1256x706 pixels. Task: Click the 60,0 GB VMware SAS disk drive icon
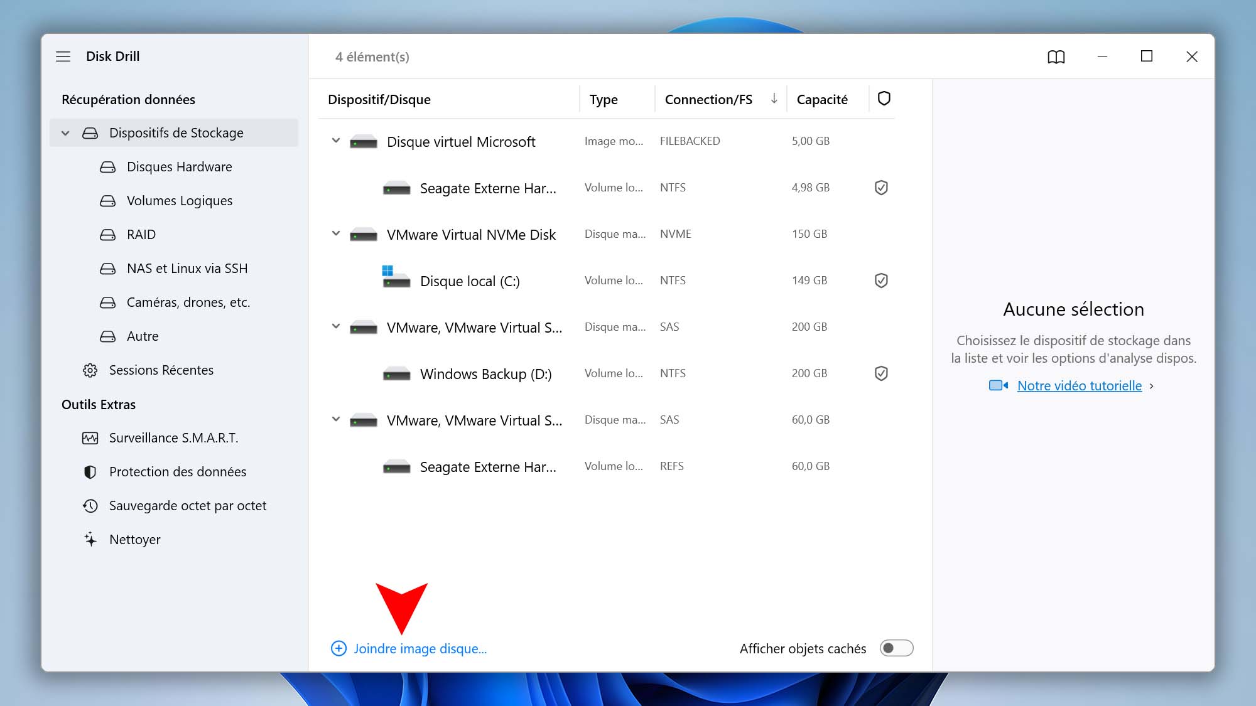click(x=364, y=420)
